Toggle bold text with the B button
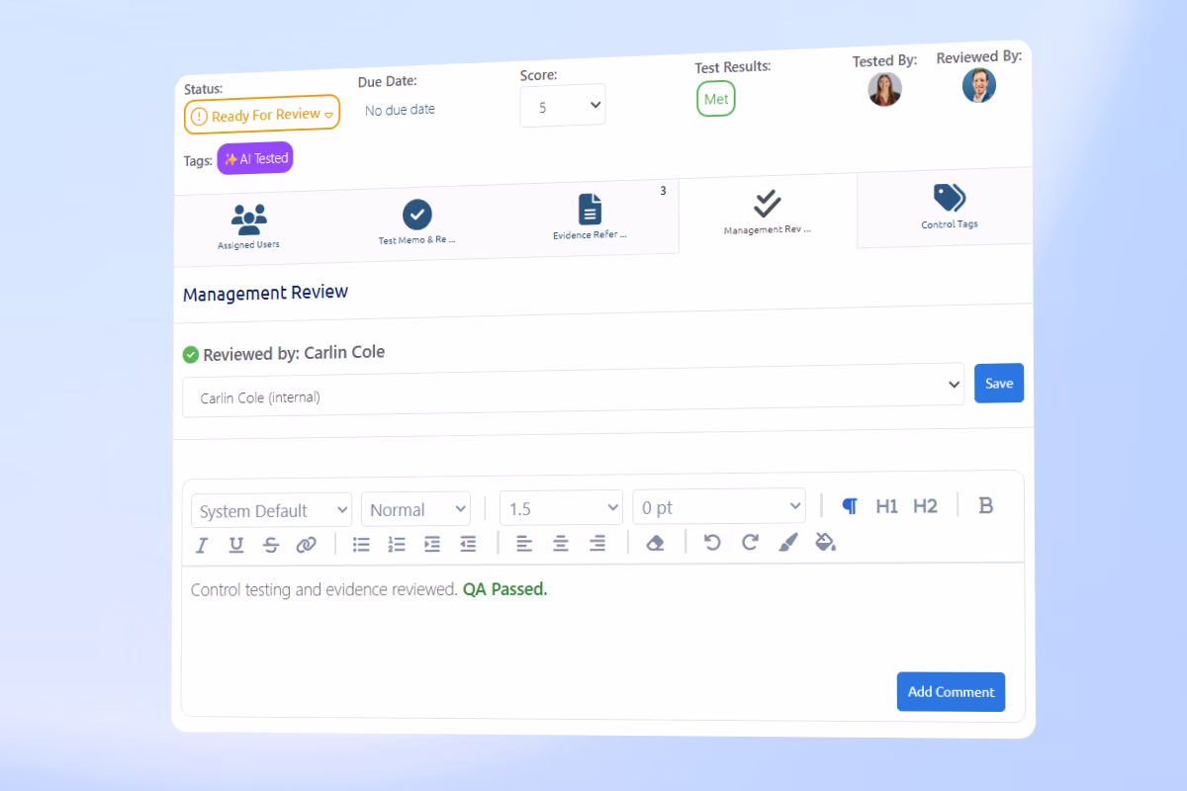 (x=985, y=505)
